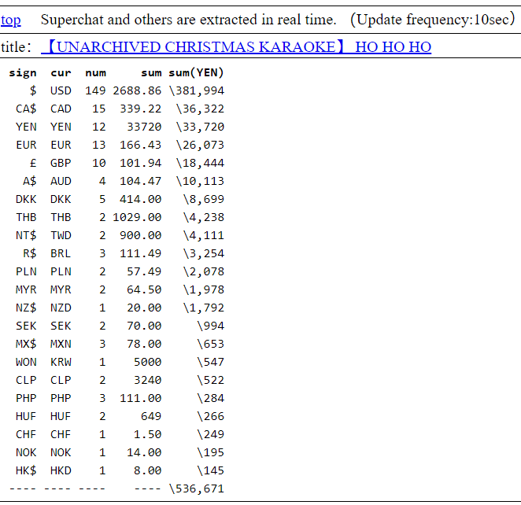
Task: Click the 'cur' column header
Action: coord(61,72)
